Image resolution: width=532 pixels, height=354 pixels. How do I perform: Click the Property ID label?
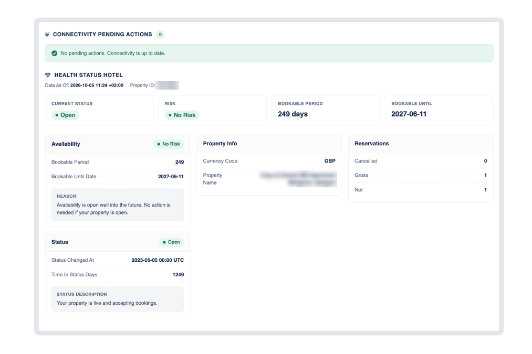(142, 85)
